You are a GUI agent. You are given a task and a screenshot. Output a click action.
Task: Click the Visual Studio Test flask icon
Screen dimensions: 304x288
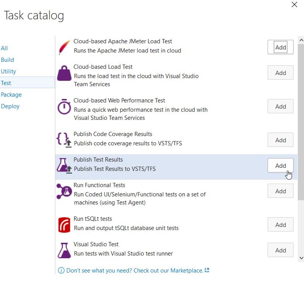[64, 250]
